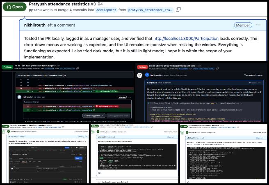The width and height of the screenshot is (269, 185).
Task: Copy branch icon on bottom-right PR header
Action: [237, 127]
